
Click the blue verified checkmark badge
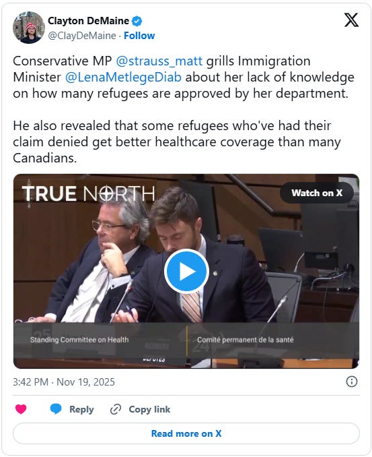click(137, 21)
